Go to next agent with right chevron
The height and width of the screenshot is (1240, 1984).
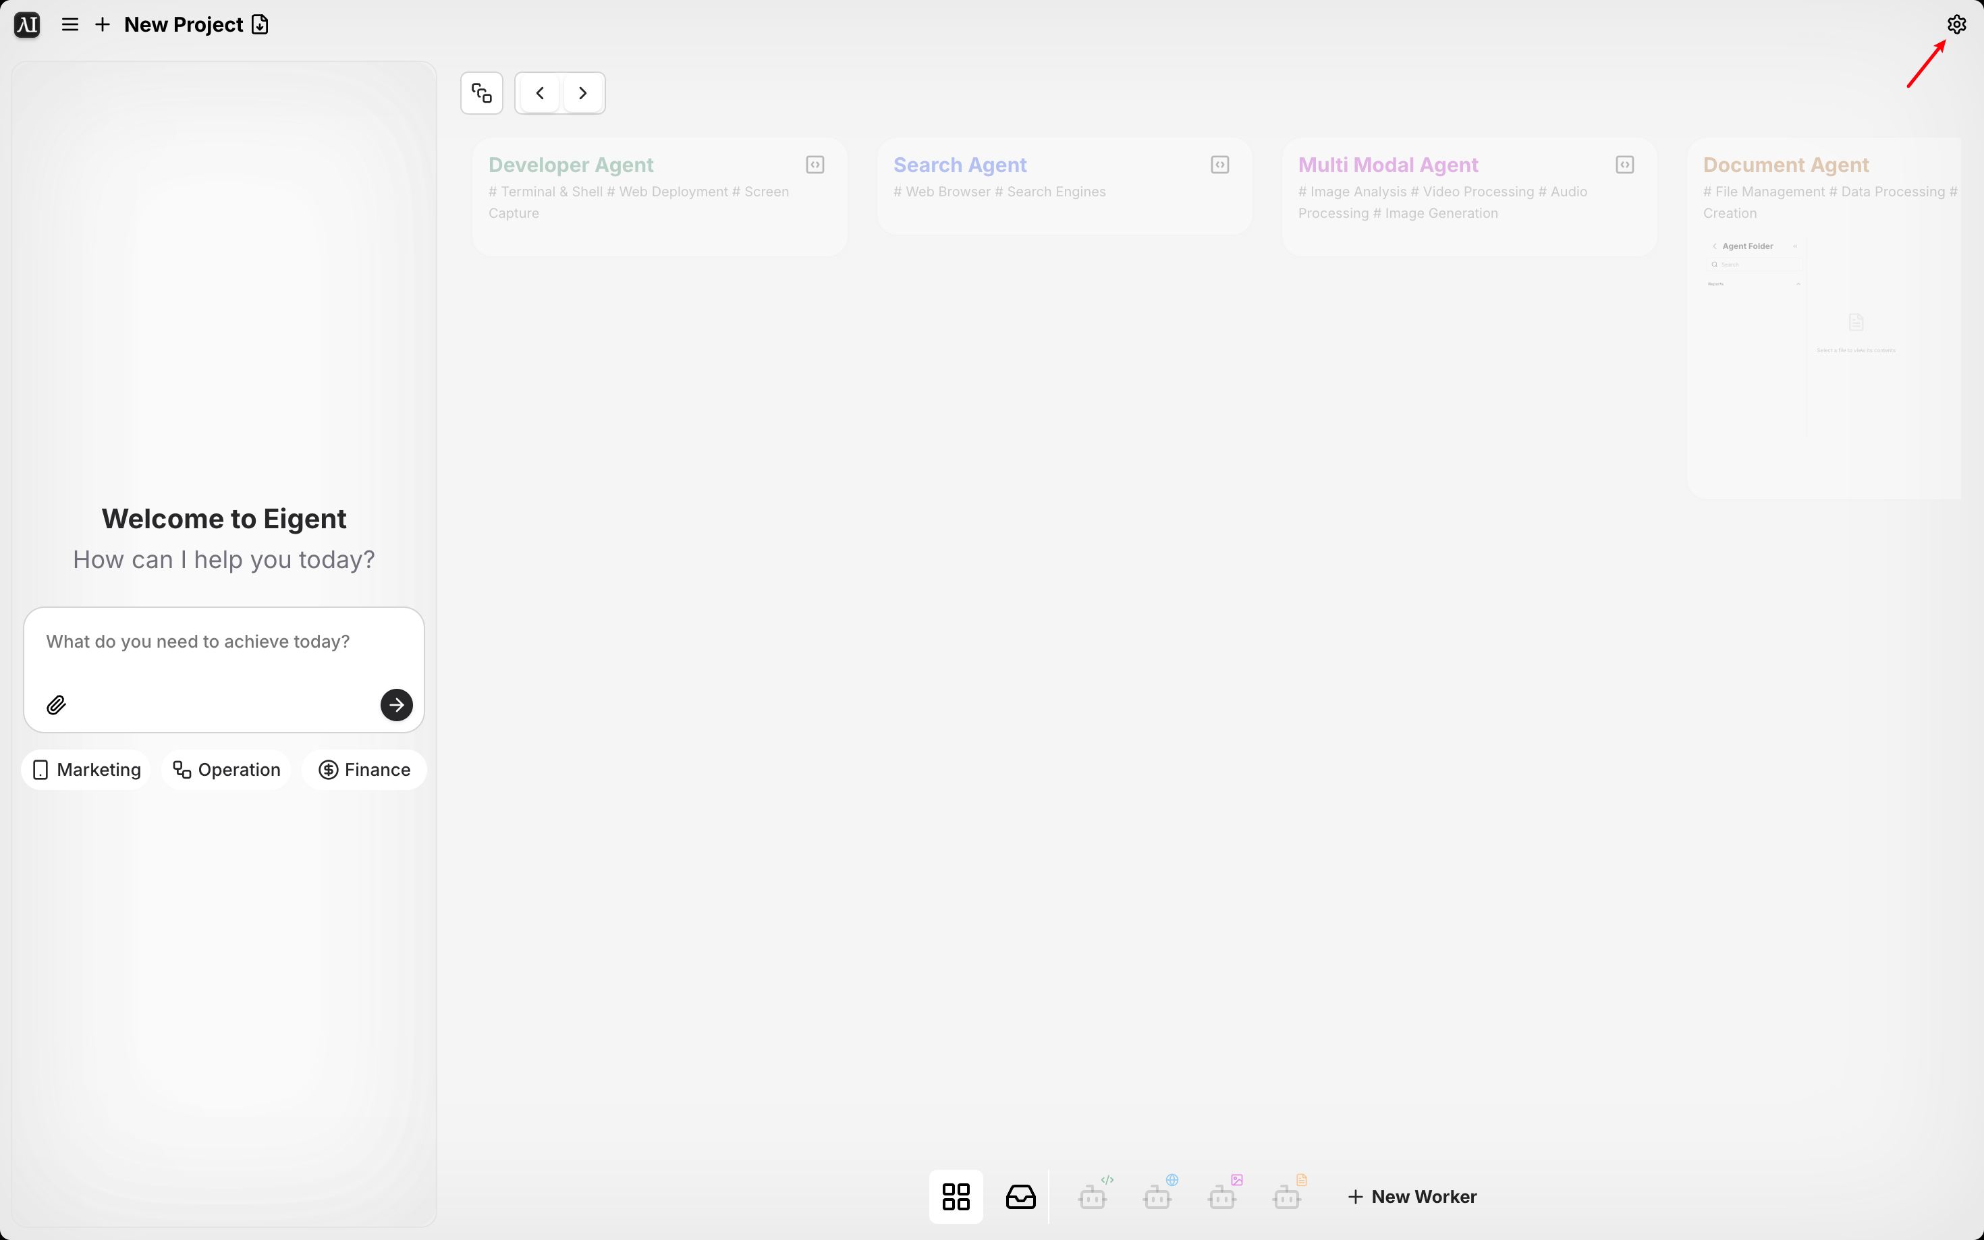pos(583,94)
